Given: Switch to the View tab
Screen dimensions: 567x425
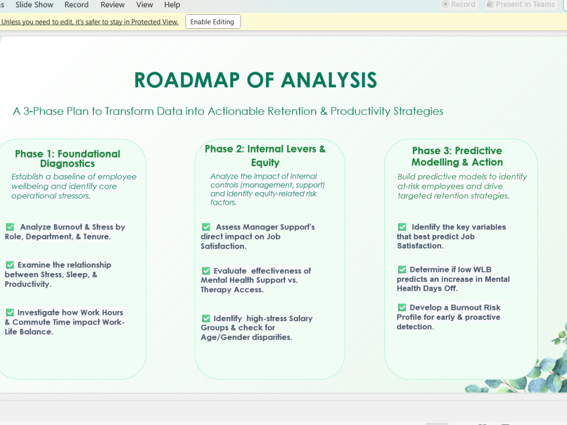Looking at the screenshot, I should click(x=144, y=5).
